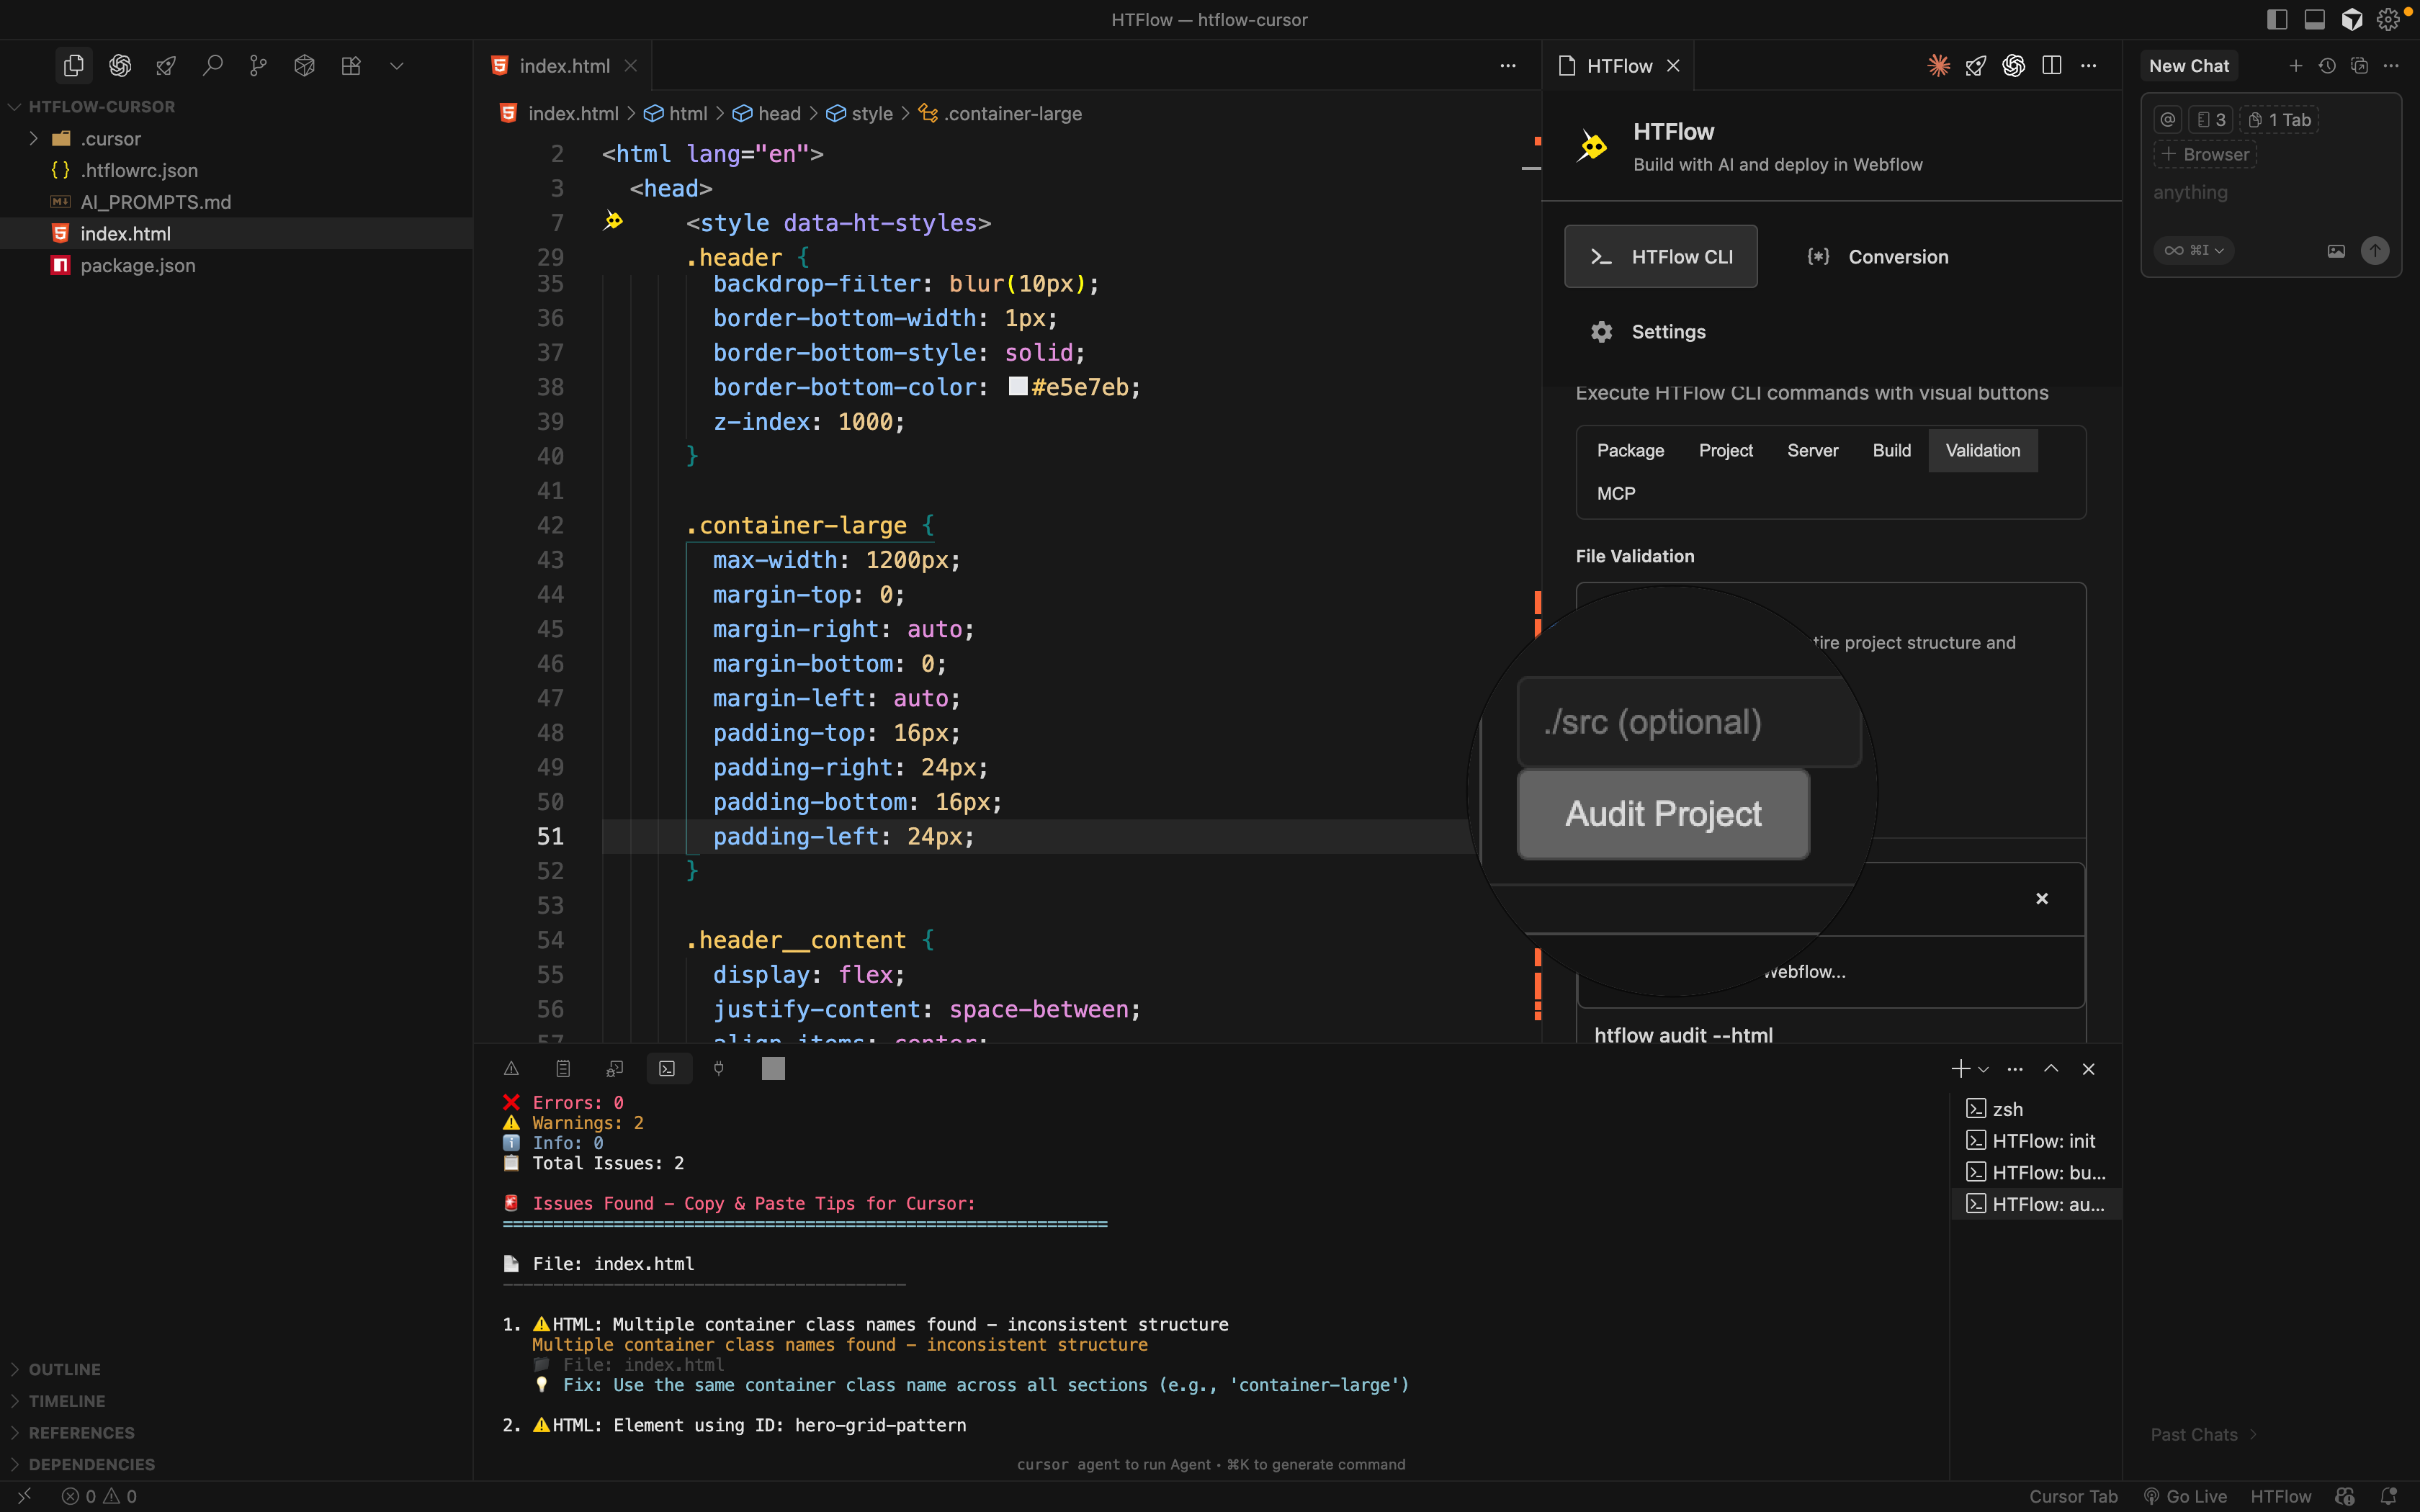Image resolution: width=2420 pixels, height=1512 pixels.
Task: Click the Audit Project button
Action: tap(1662, 814)
